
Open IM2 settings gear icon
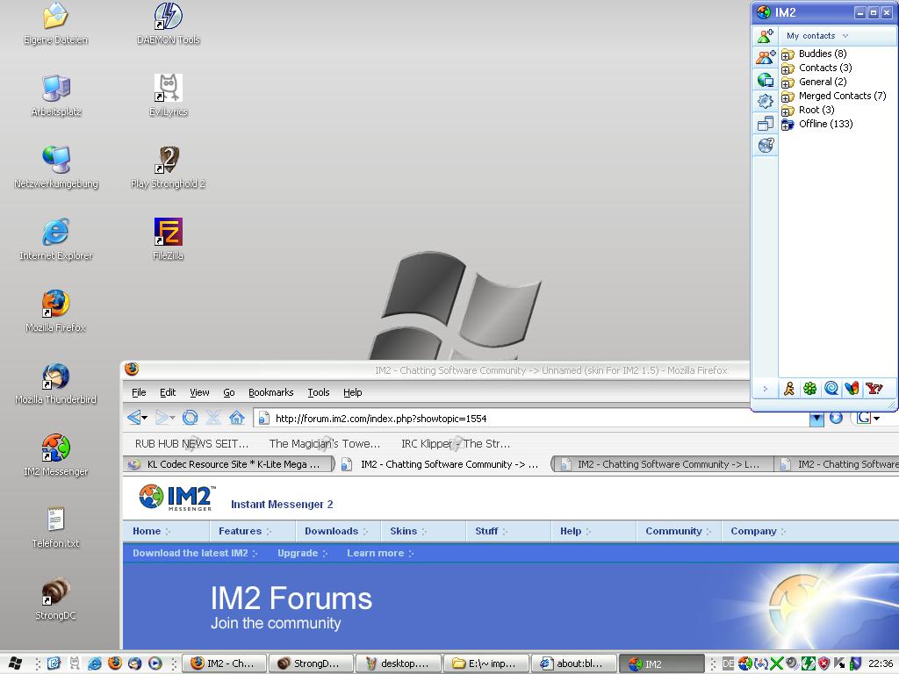tap(766, 102)
